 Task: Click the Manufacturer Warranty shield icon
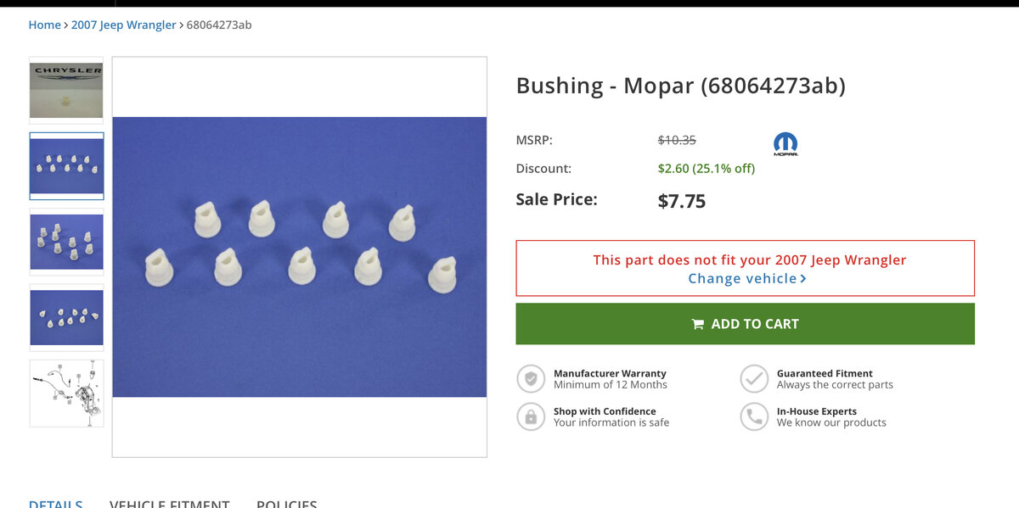tap(532, 379)
